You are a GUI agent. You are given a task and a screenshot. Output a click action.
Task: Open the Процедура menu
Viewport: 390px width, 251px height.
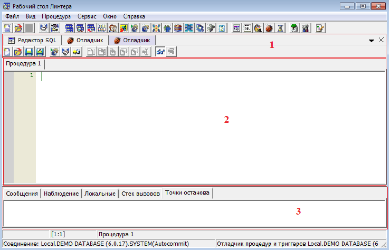(x=56, y=17)
